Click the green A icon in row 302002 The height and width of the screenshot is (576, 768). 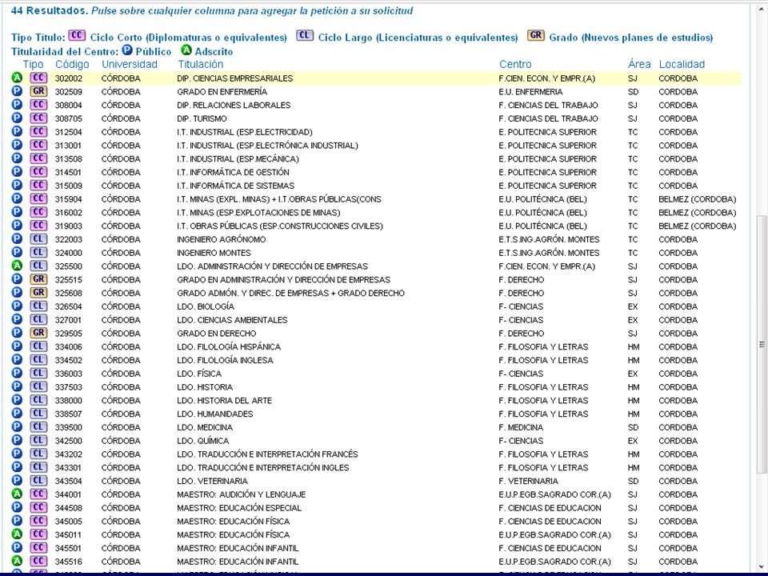pos(17,78)
